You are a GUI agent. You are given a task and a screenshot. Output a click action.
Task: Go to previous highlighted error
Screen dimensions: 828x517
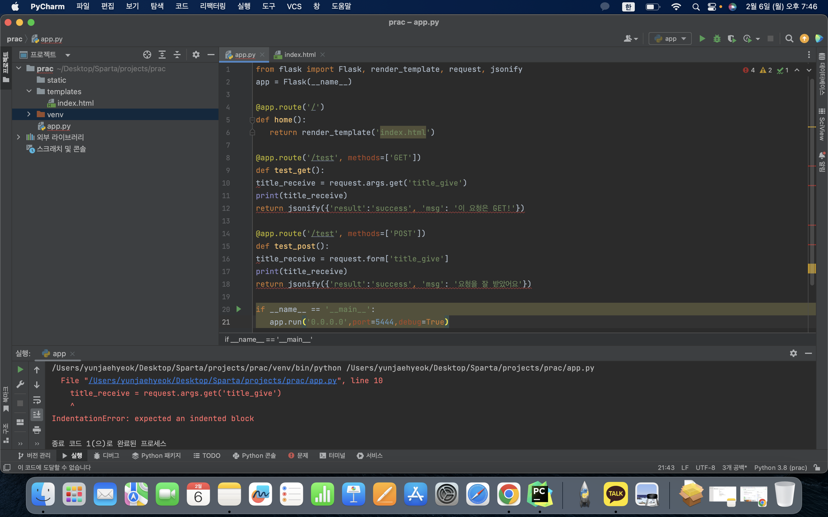pos(797,70)
